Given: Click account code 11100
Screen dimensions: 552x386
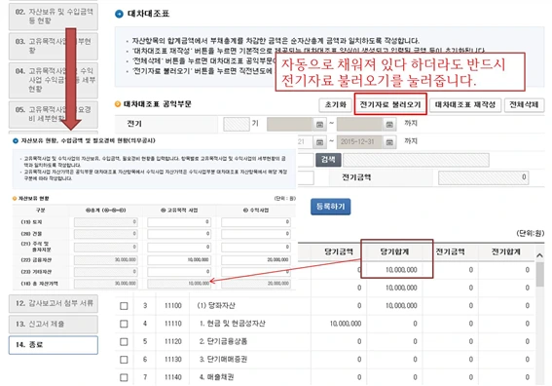Looking at the screenshot, I should coord(173,306).
